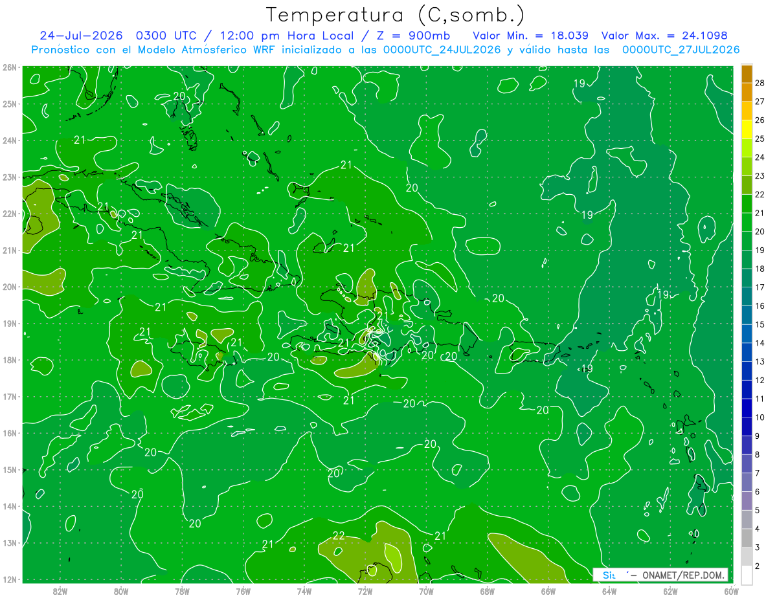The width and height of the screenshot is (777, 600).
Task: Click the ONAMET/REP.DOM. credit label
Action: [684, 575]
